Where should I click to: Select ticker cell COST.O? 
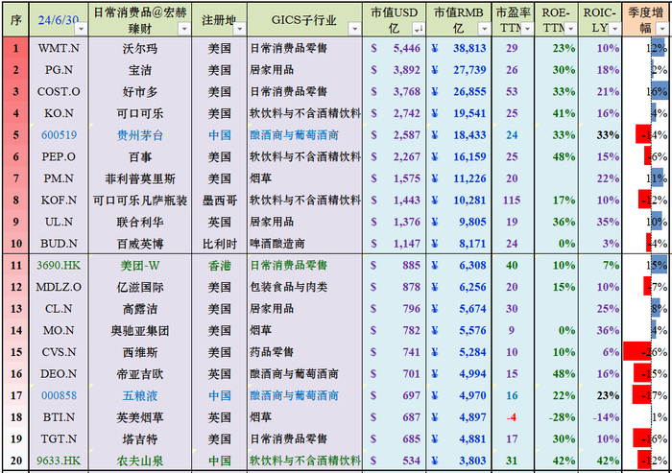point(59,92)
